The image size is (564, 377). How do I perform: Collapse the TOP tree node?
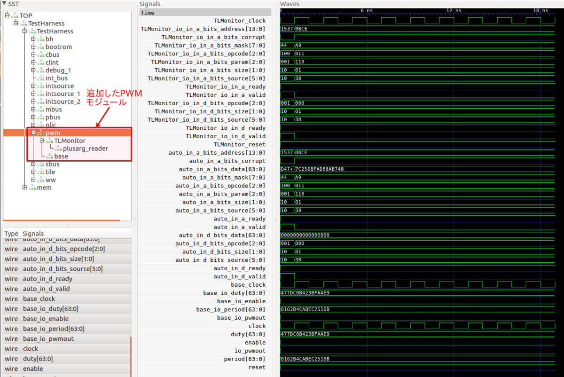click(7, 15)
